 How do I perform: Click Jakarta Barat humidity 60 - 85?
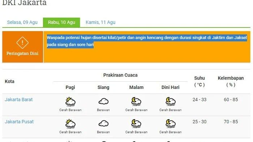(x=231, y=100)
